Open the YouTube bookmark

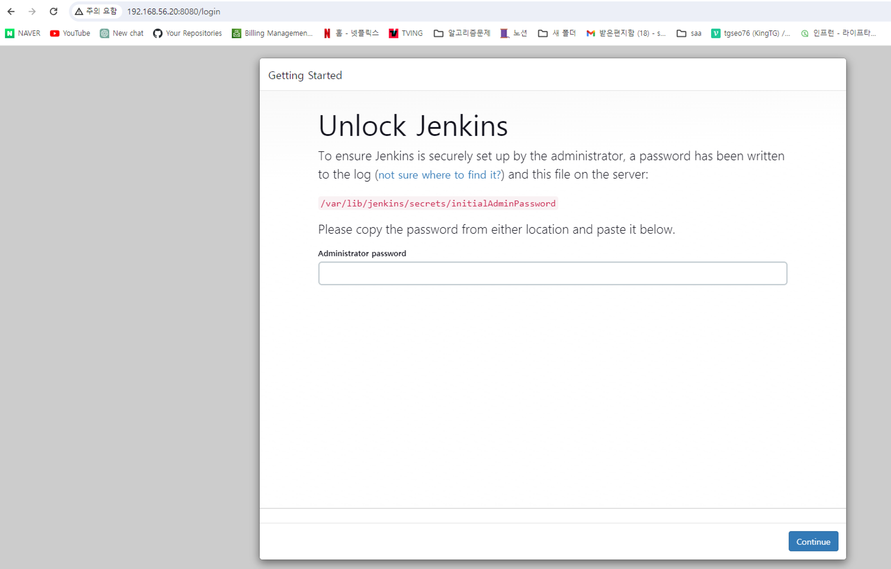click(x=70, y=33)
